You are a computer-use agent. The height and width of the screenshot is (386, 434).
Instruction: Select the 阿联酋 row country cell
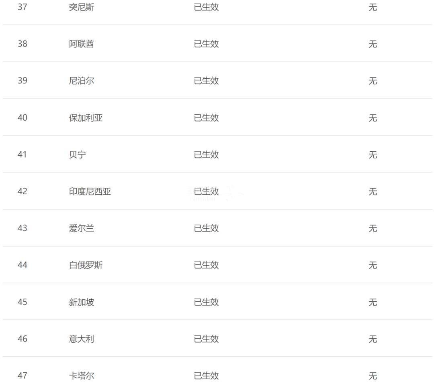[x=81, y=44]
